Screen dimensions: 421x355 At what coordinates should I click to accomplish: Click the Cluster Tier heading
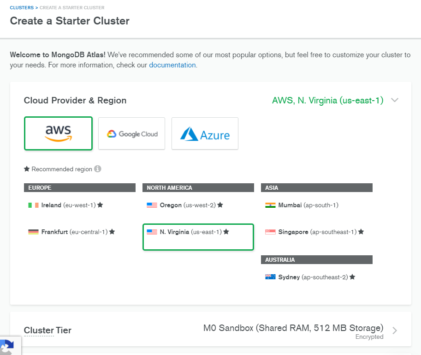pos(47,330)
